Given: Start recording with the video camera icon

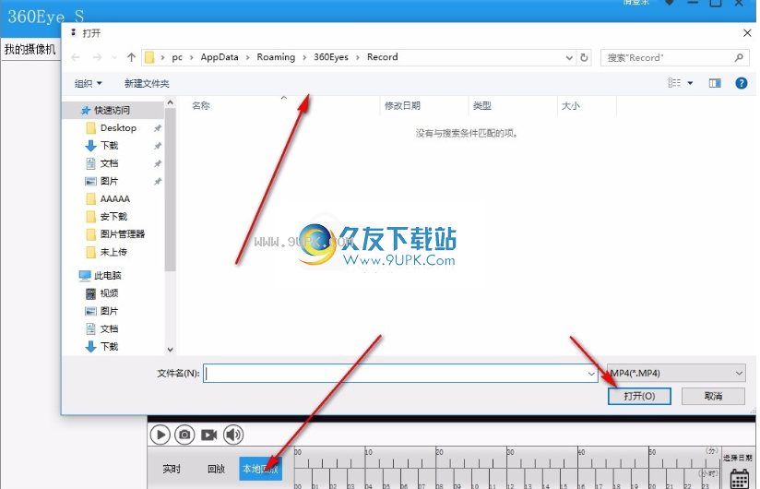Looking at the screenshot, I should click(x=208, y=435).
